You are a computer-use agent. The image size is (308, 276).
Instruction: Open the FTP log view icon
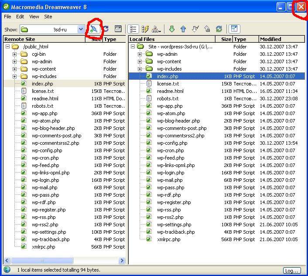pyautogui.click(x=118, y=29)
